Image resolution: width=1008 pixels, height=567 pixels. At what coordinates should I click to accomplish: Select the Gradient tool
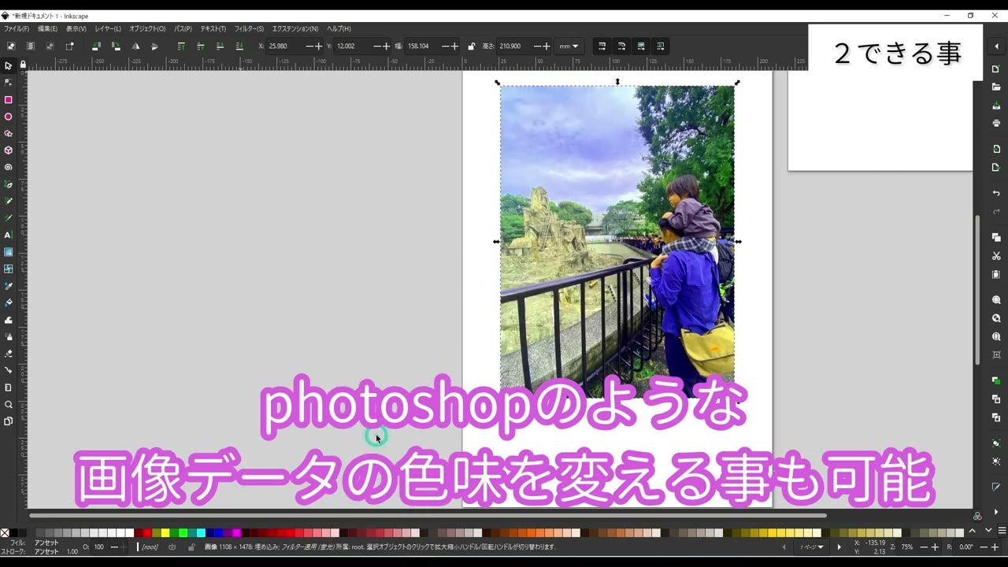coord(9,252)
